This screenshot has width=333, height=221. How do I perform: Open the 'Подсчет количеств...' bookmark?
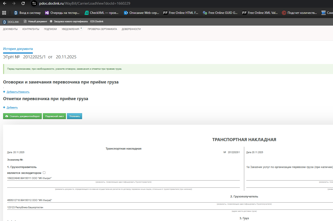[299, 13]
